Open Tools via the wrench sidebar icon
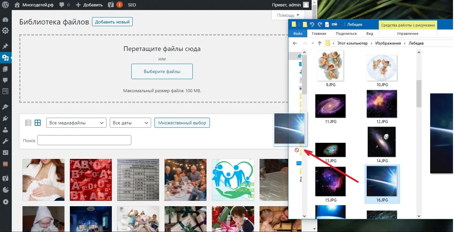 tap(5, 141)
